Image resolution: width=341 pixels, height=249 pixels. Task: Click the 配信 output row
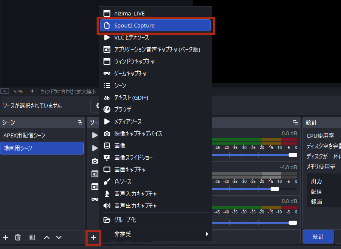(x=317, y=191)
